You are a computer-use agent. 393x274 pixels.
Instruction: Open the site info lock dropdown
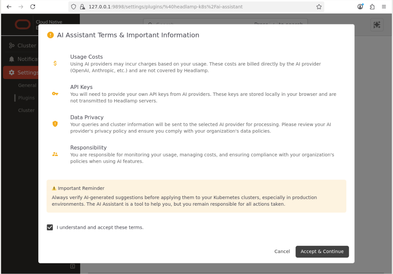coord(82,6)
